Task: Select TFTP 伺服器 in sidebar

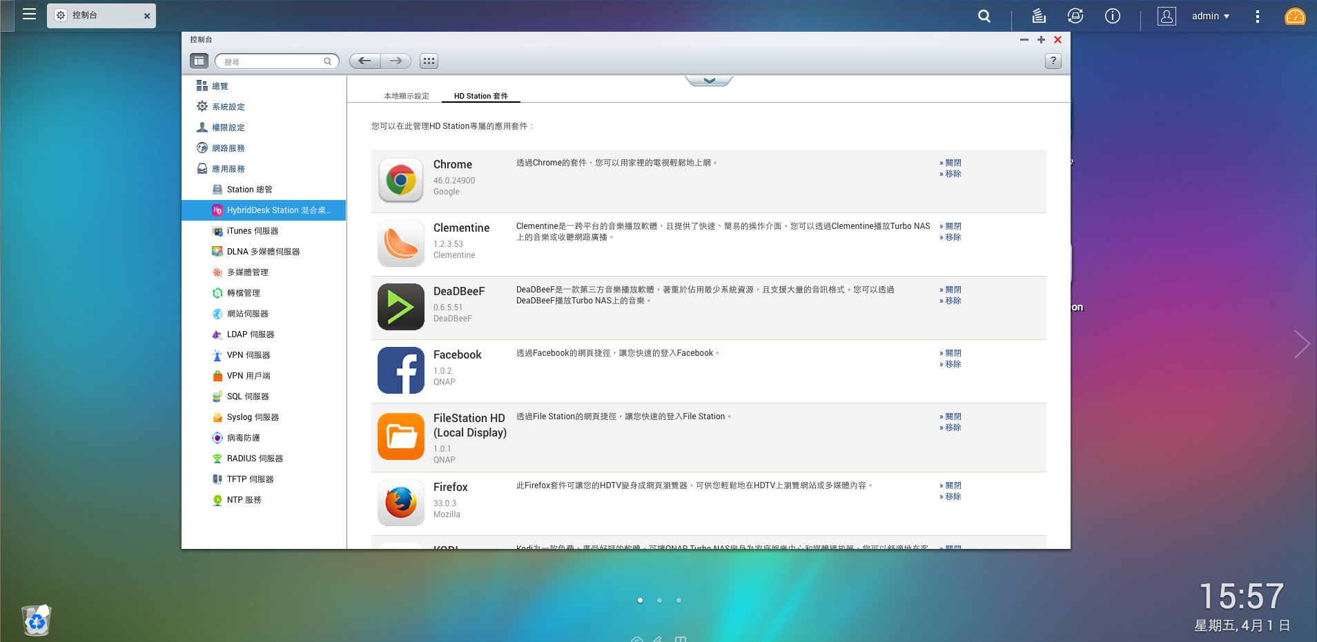Action: [264, 479]
